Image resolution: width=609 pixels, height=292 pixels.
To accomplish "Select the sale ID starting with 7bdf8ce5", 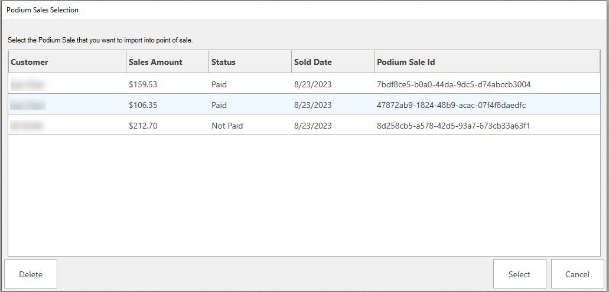I will [453, 84].
